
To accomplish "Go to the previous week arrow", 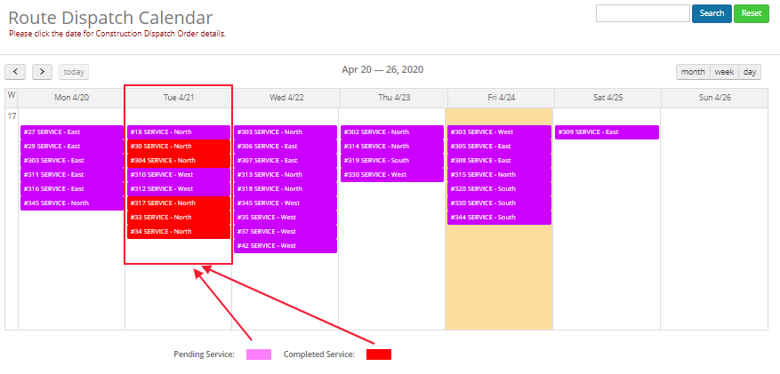I will (15, 72).
